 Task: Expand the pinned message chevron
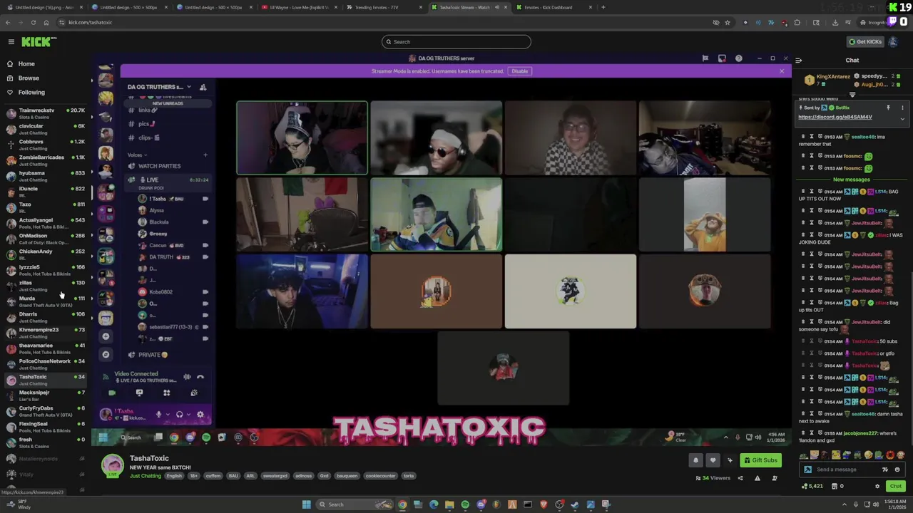pos(902,118)
